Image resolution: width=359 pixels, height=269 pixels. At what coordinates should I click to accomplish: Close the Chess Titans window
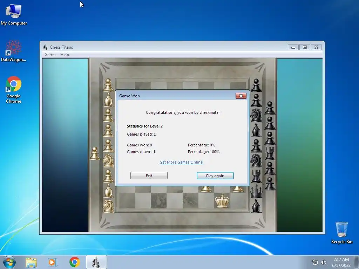(317, 47)
